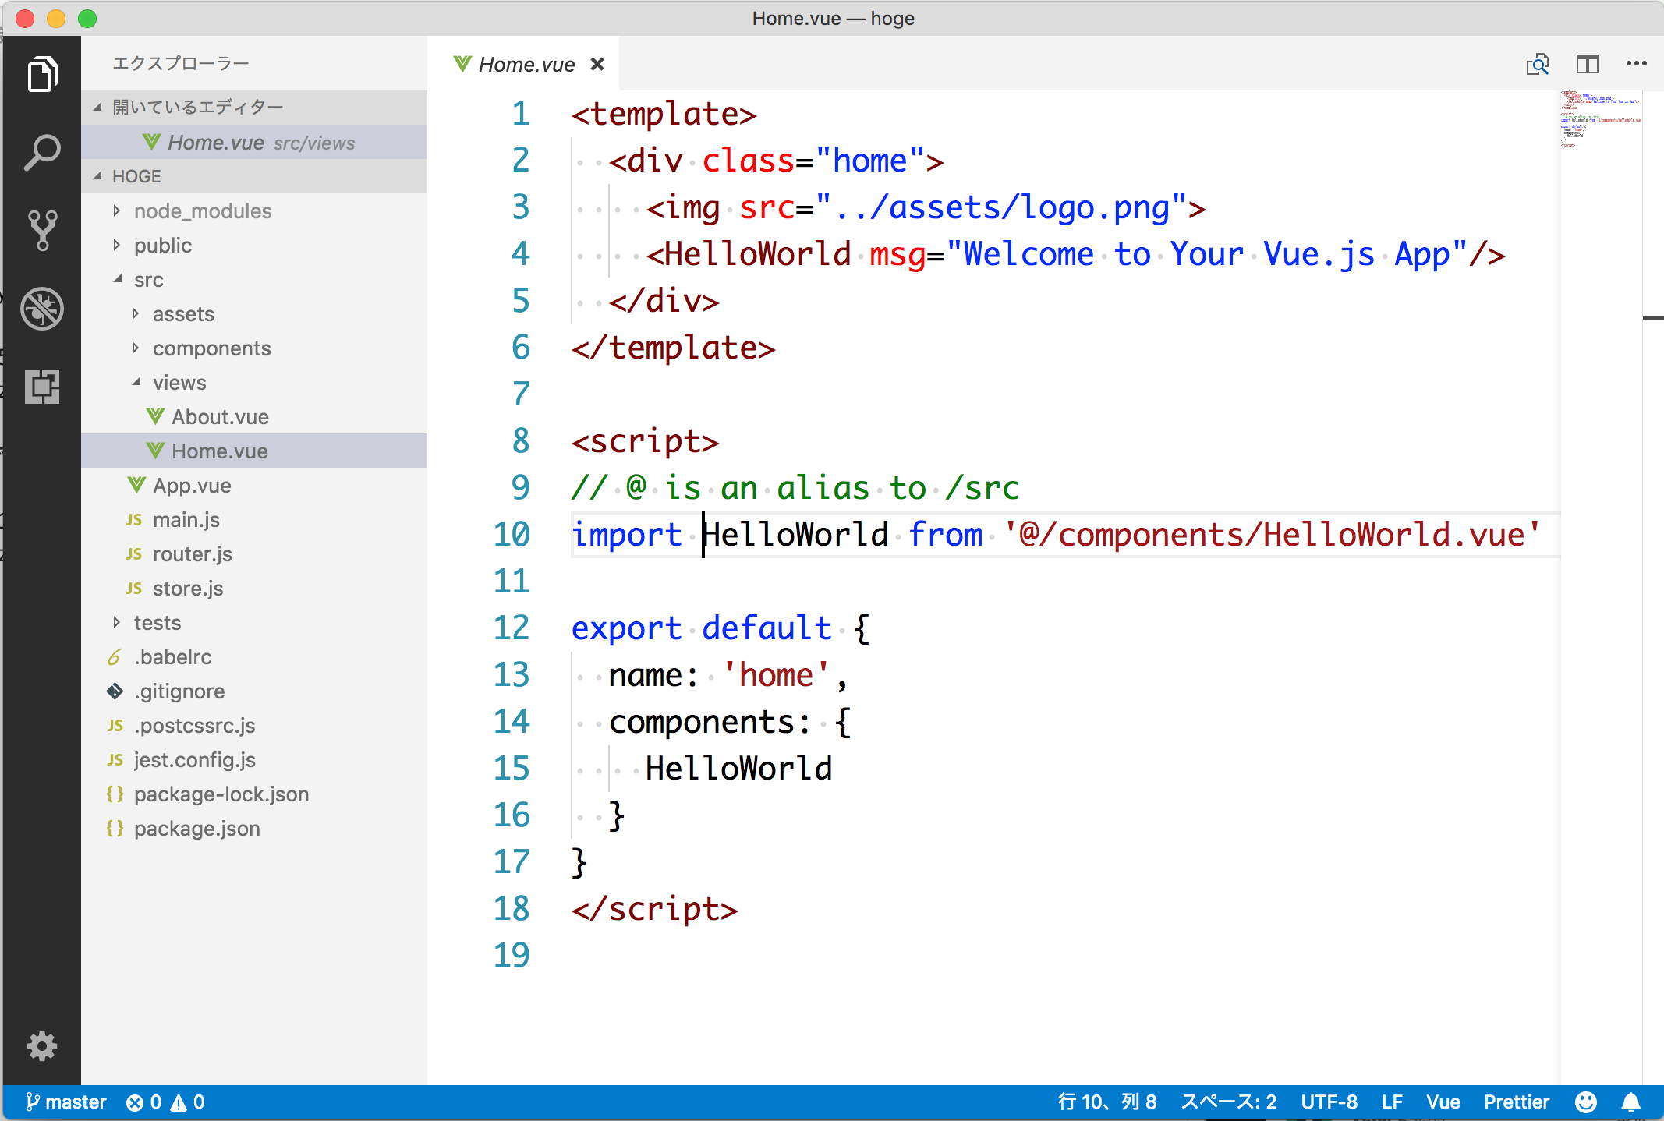Collapse the 開いているエディター section
Screen dimensions: 1664x1121
tap(254, 107)
